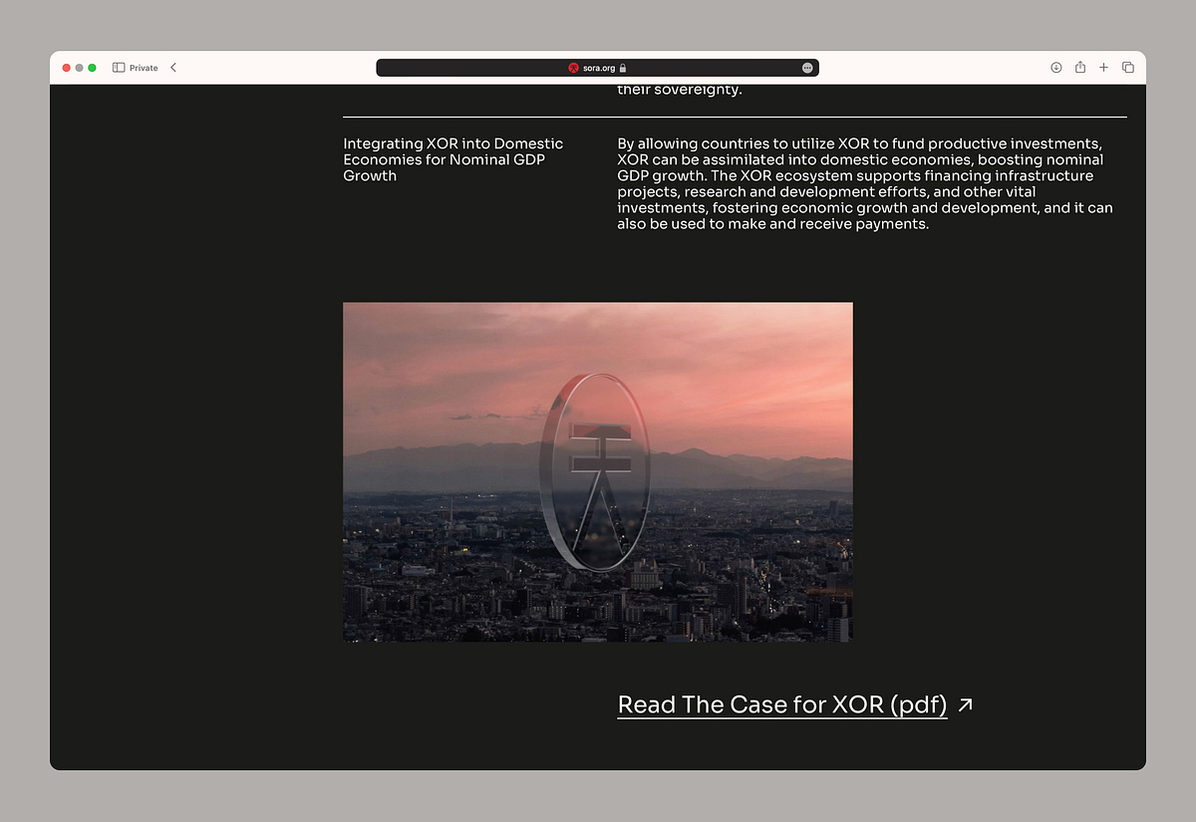Open Read The Case for XOR link

781,704
